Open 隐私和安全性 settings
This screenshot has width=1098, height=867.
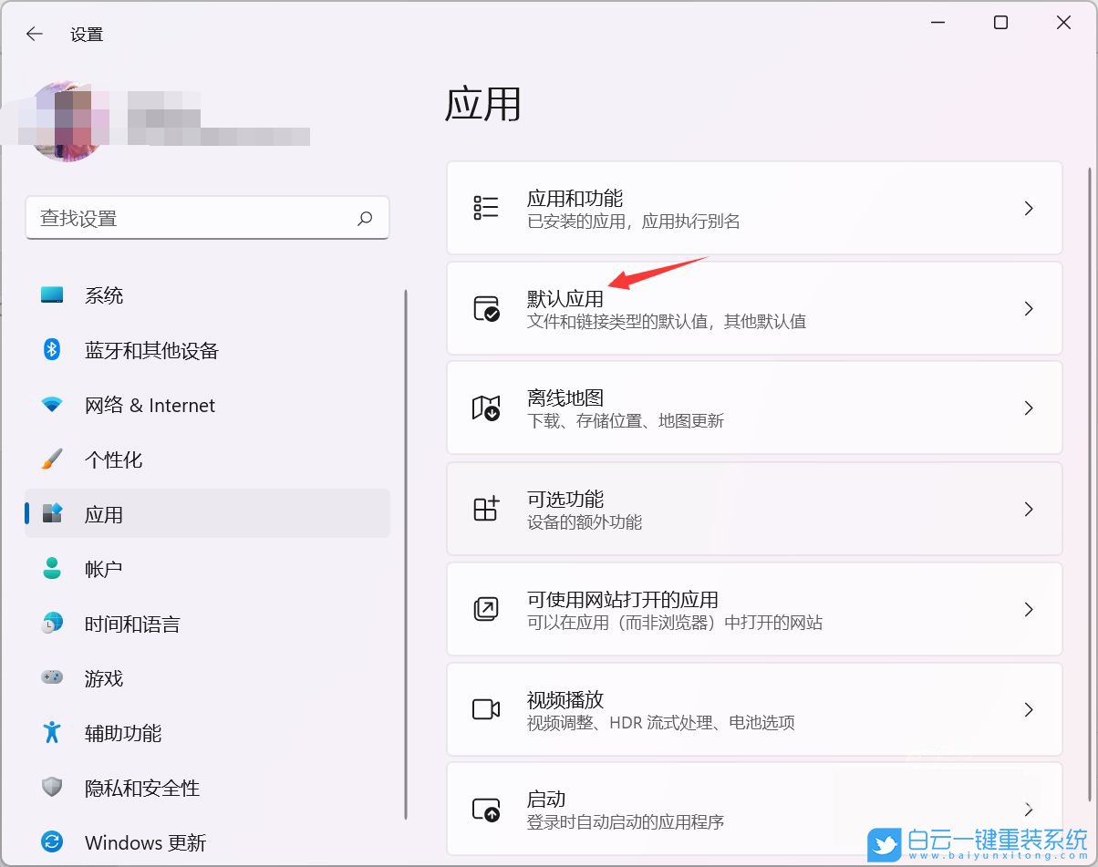click(141, 788)
